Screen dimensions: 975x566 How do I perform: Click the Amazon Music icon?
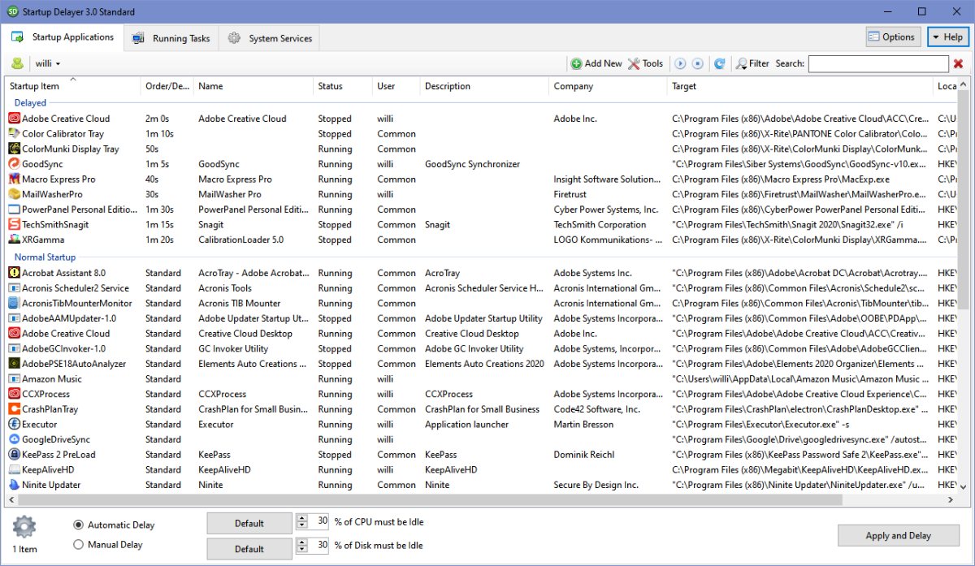14,378
